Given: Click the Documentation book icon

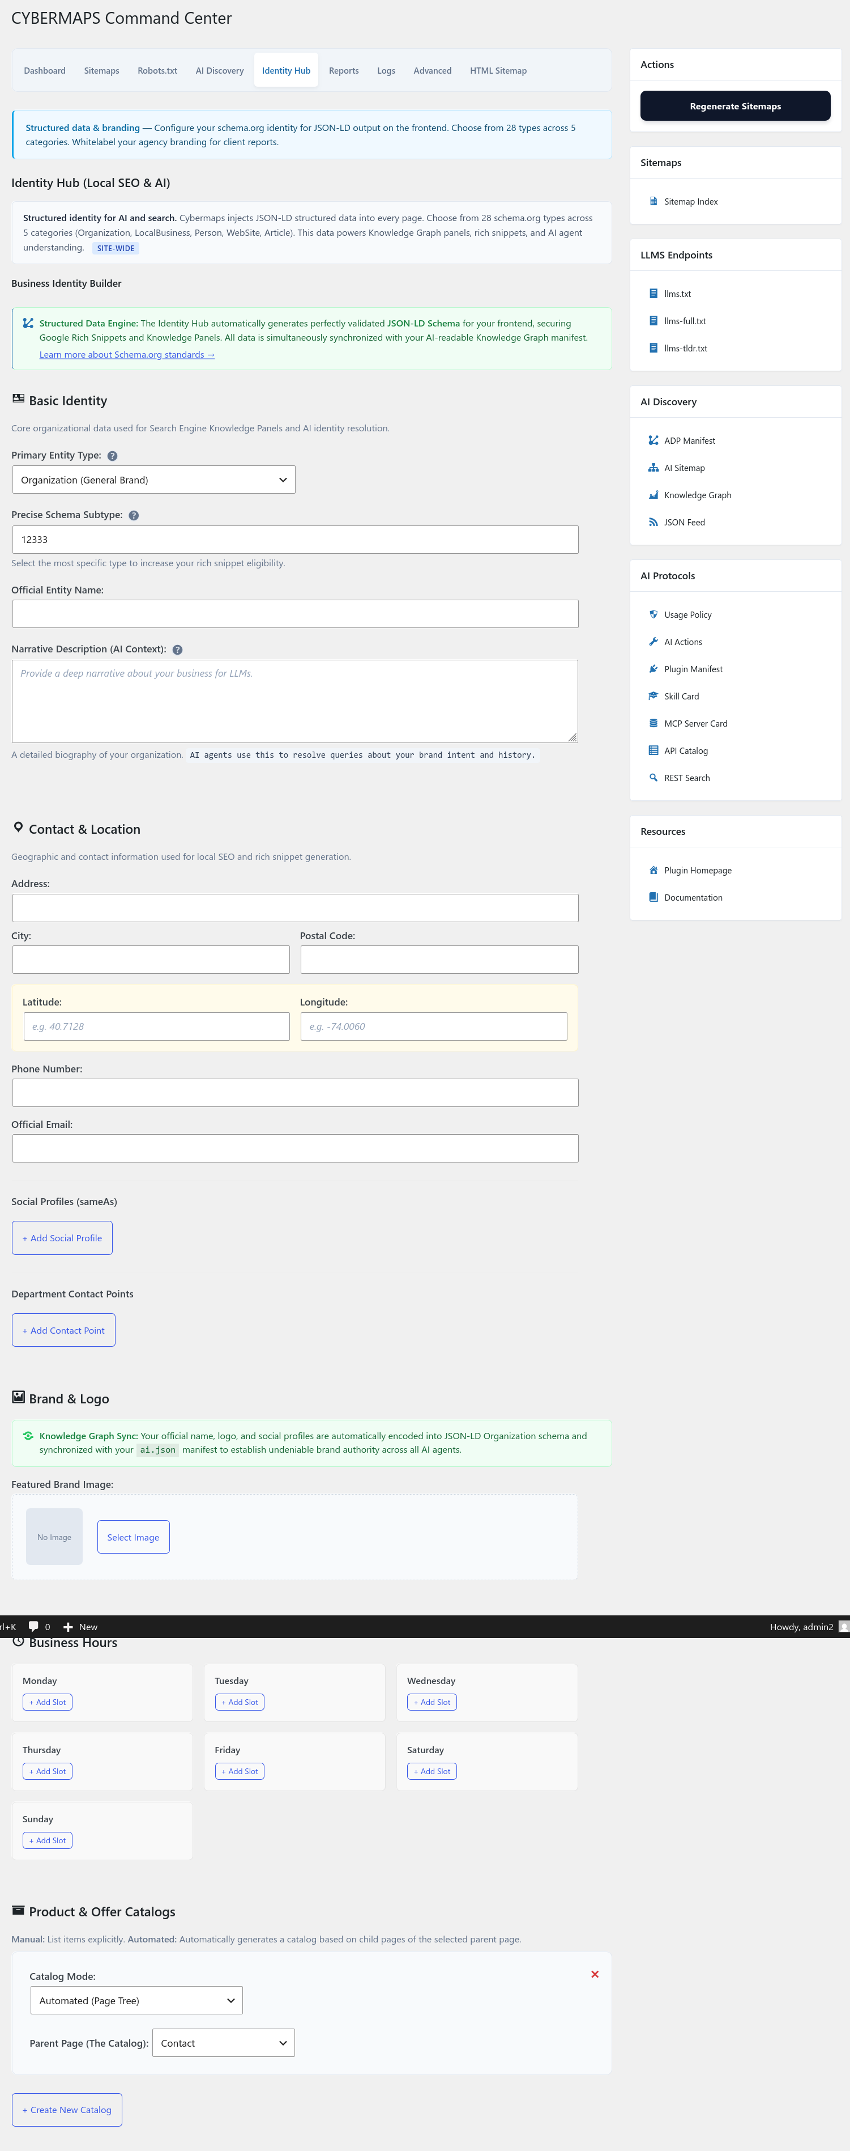Looking at the screenshot, I should point(653,898).
